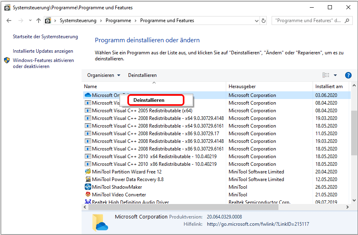Image resolution: width=358 pixels, height=235 pixels.
Task: Open the recent locations dropdown arrow
Action: click(x=30, y=21)
